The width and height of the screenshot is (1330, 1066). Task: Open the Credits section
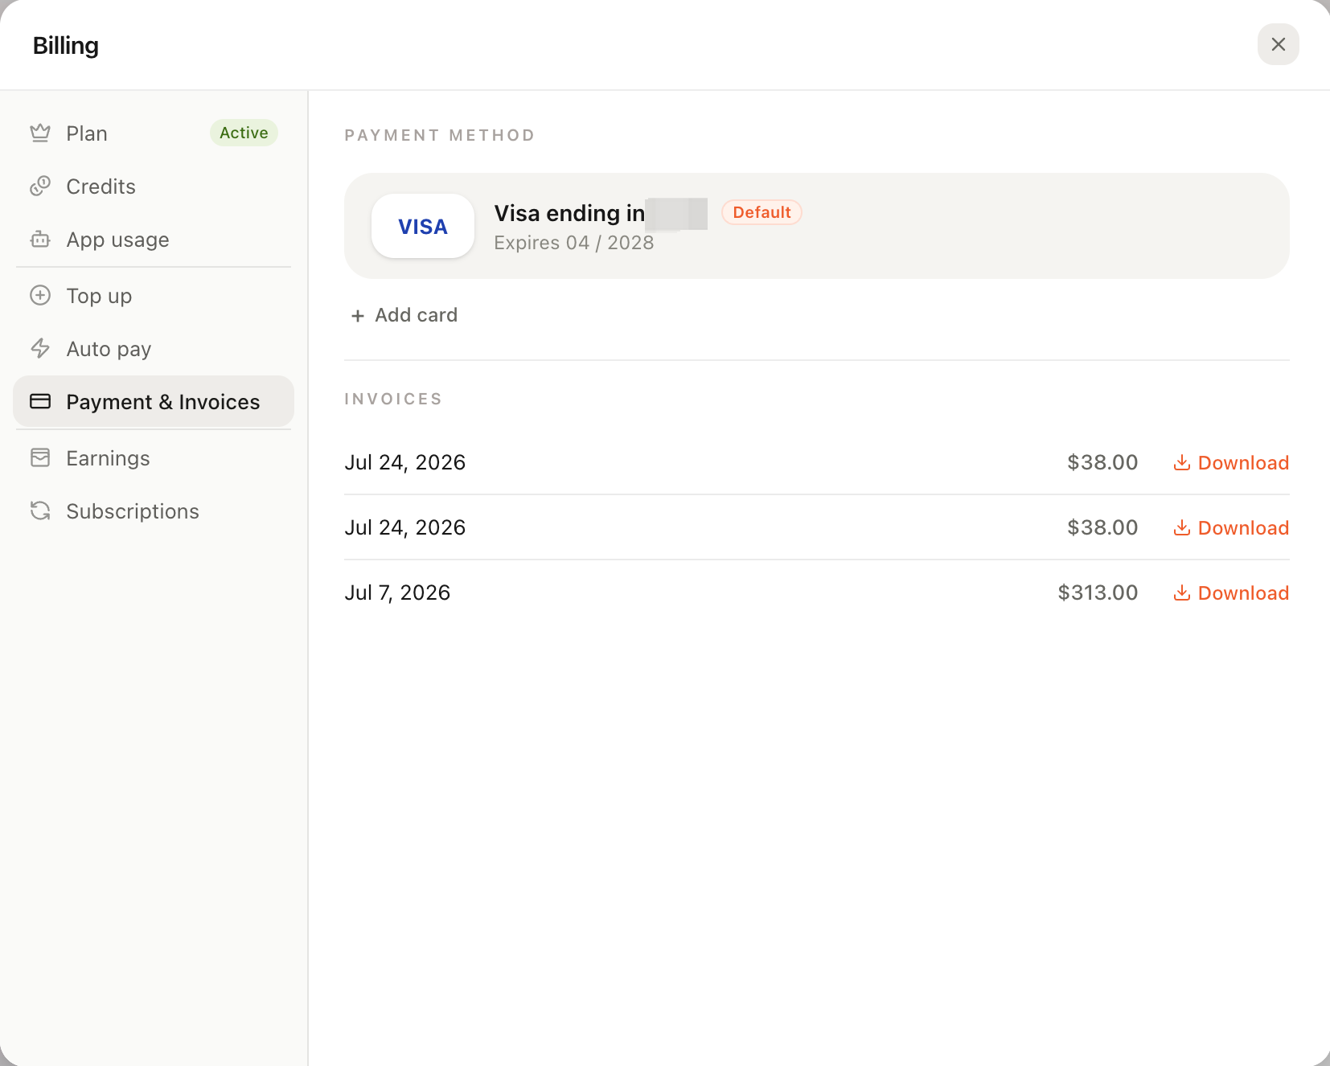pos(154,187)
